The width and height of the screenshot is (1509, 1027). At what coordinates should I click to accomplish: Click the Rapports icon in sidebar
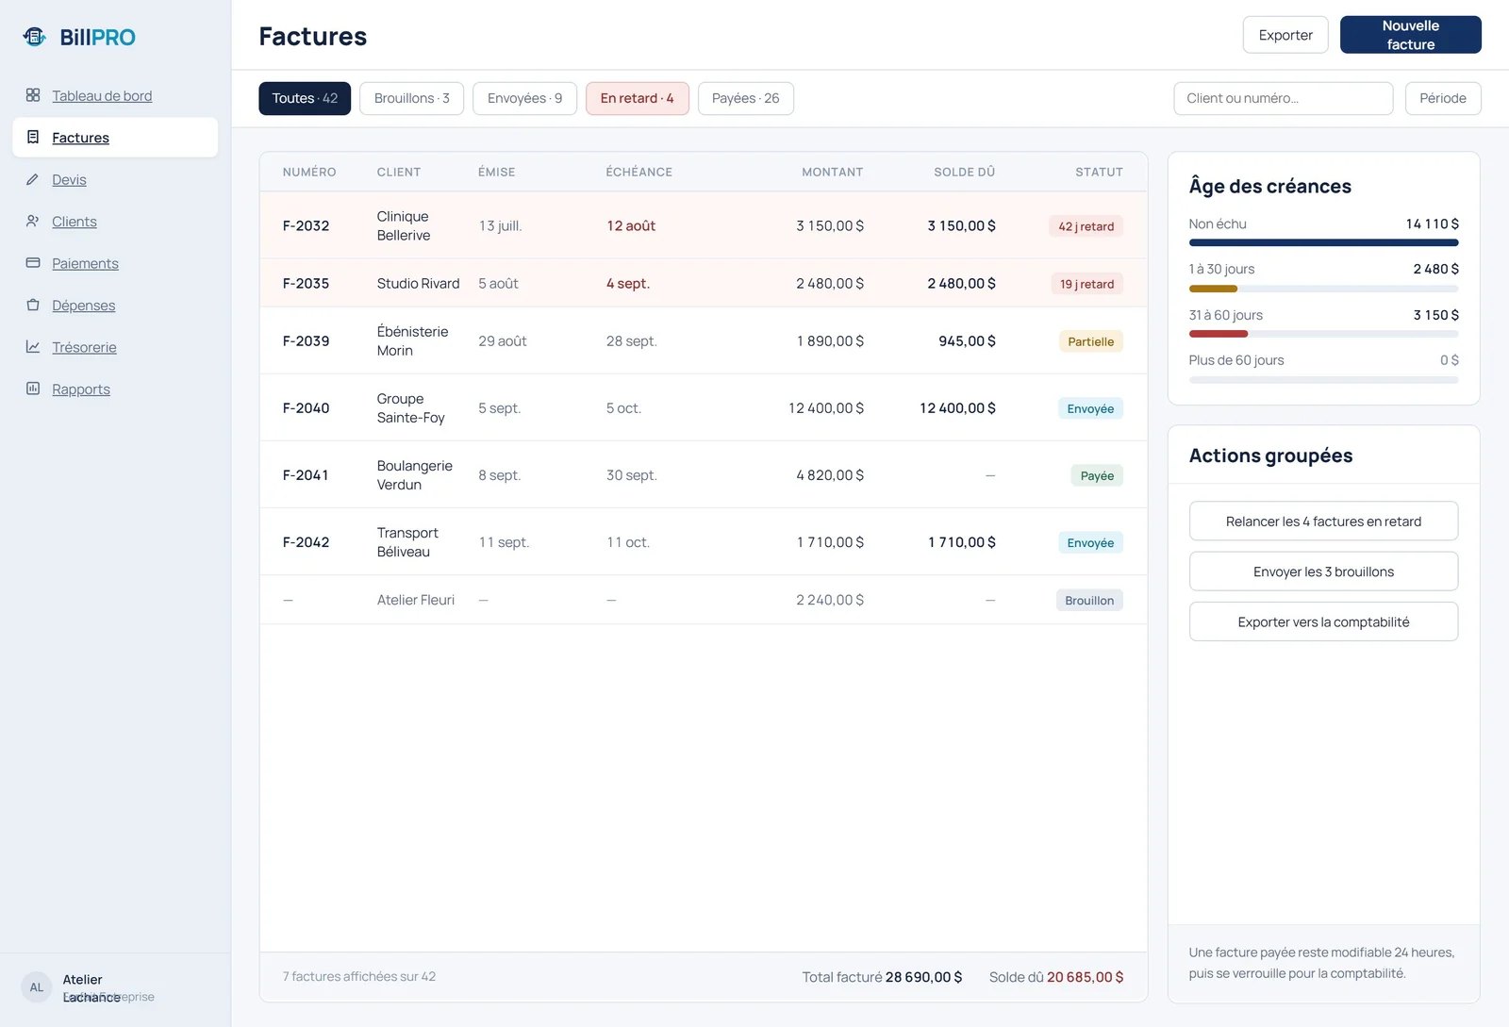[x=33, y=389]
